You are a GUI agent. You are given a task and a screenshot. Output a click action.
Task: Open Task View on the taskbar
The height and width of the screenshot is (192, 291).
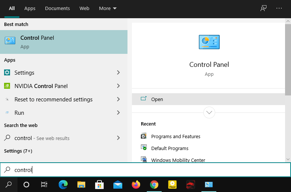[44, 185]
